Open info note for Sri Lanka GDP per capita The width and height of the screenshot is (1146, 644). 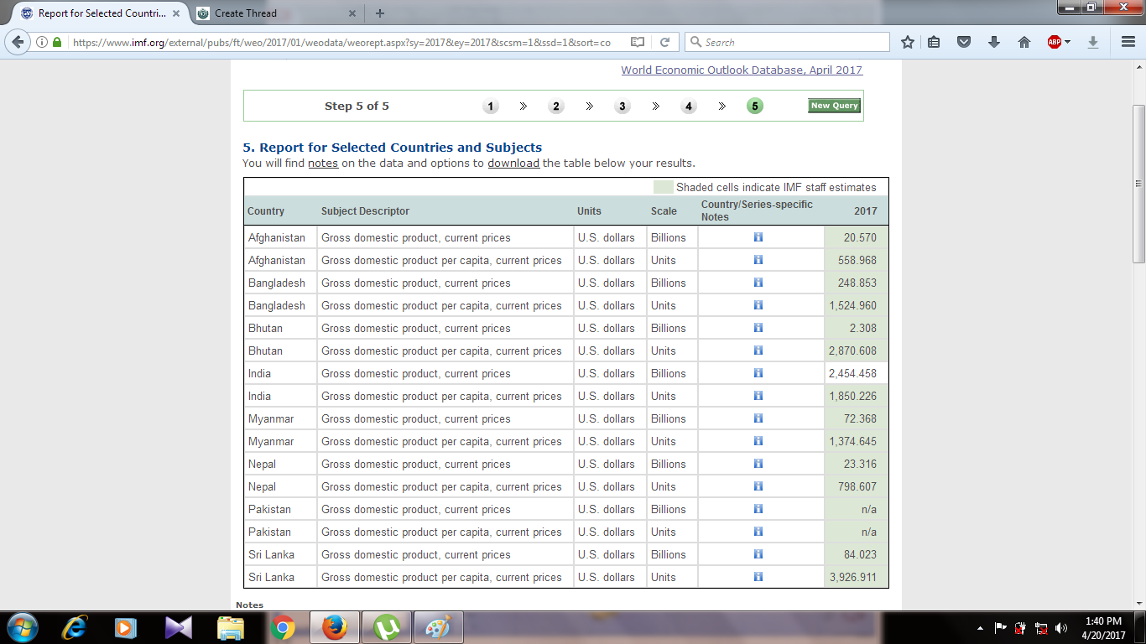click(x=758, y=577)
